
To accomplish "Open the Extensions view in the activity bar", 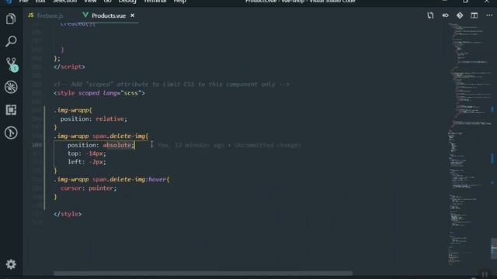I will click(11, 110).
